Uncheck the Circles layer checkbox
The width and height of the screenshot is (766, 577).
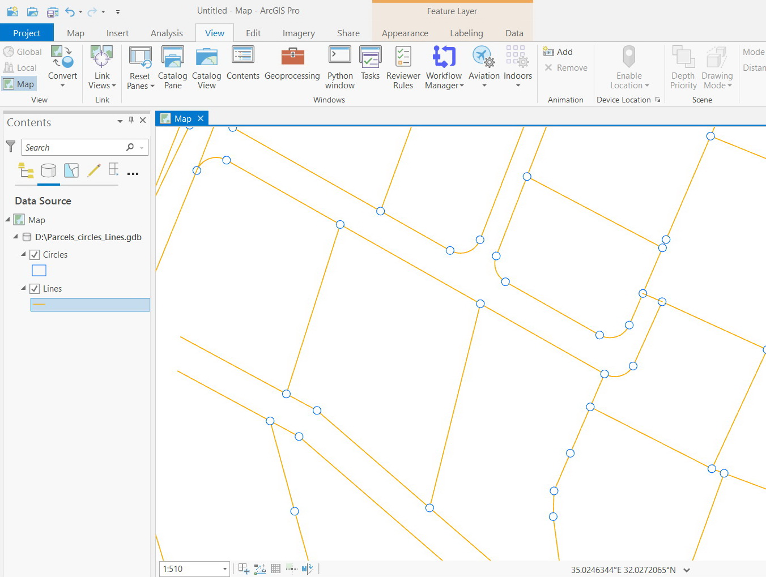click(x=35, y=255)
